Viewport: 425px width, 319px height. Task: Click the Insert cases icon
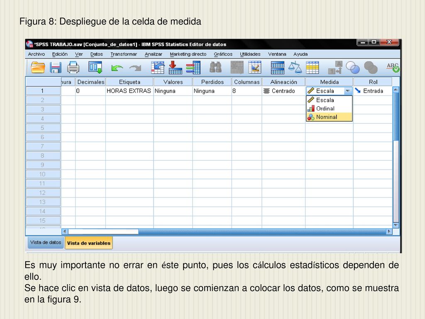(237, 67)
